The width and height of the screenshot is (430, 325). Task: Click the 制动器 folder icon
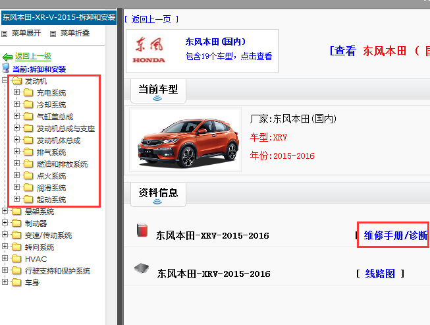[x=16, y=223]
